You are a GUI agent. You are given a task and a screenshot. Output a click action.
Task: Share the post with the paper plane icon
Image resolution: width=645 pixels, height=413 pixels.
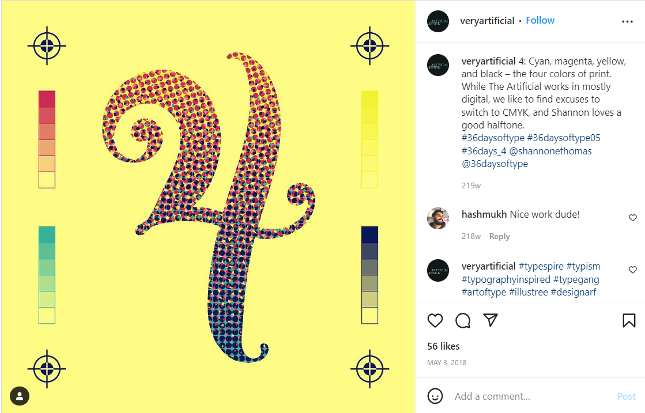tap(491, 320)
